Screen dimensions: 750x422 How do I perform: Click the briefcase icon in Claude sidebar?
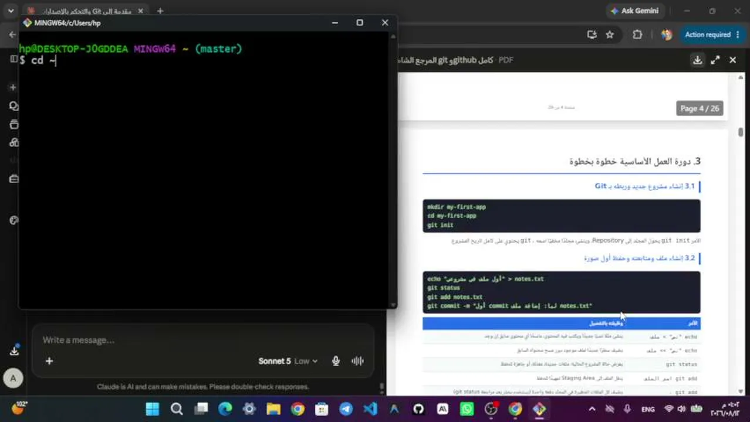(x=14, y=179)
